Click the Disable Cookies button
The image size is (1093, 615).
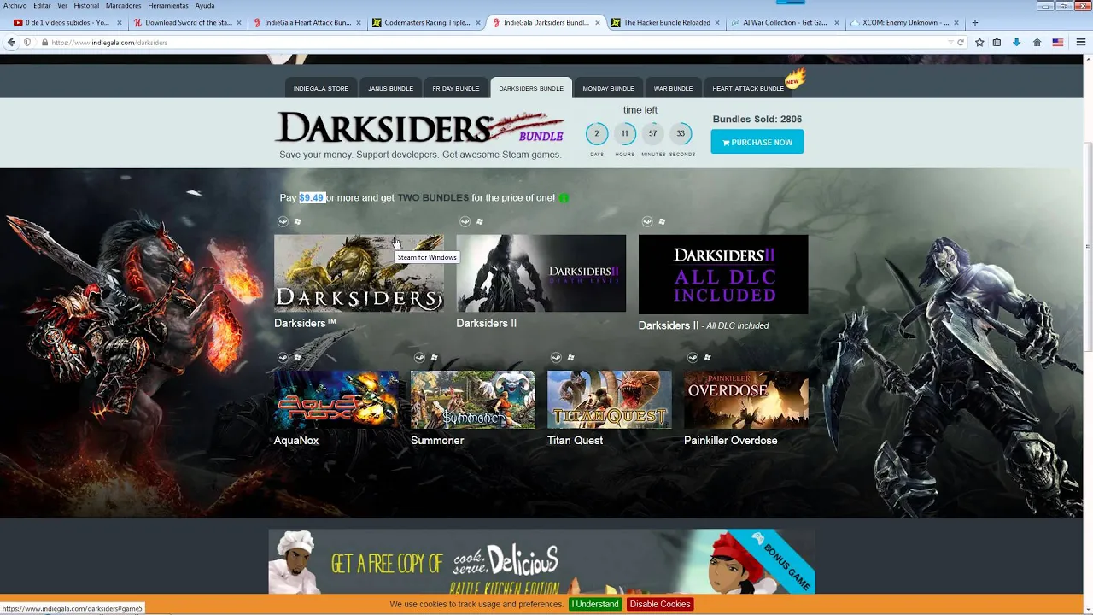[659, 604]
